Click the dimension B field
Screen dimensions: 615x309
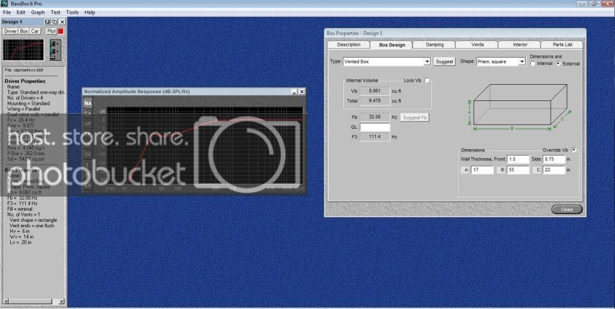(518, 170)
